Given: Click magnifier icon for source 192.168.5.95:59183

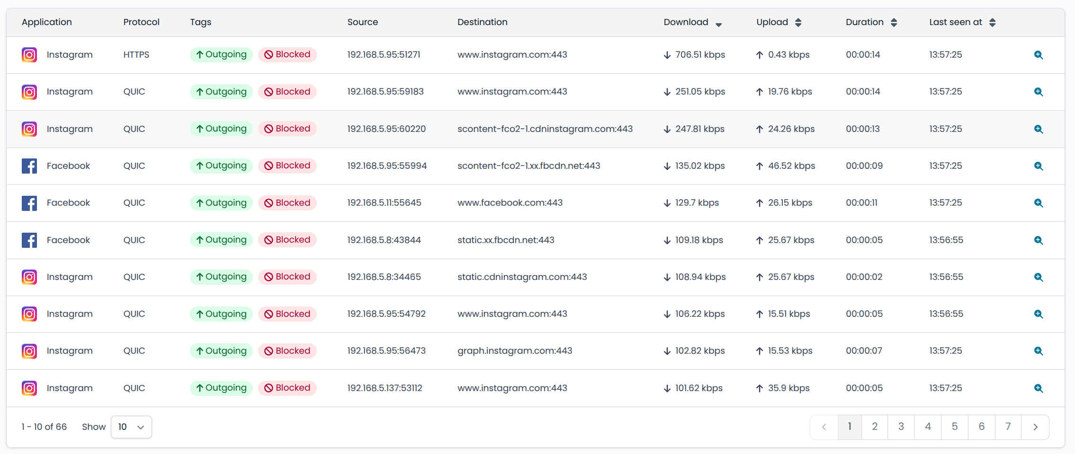Looking at the screenshot, I should pyautogui.click(x=1038, y=92).
